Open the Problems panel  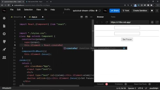click(x=119, y=84)
